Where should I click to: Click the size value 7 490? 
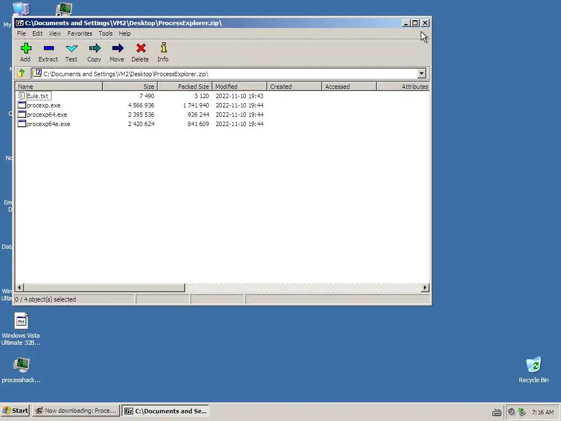click(x=147, y=96)
